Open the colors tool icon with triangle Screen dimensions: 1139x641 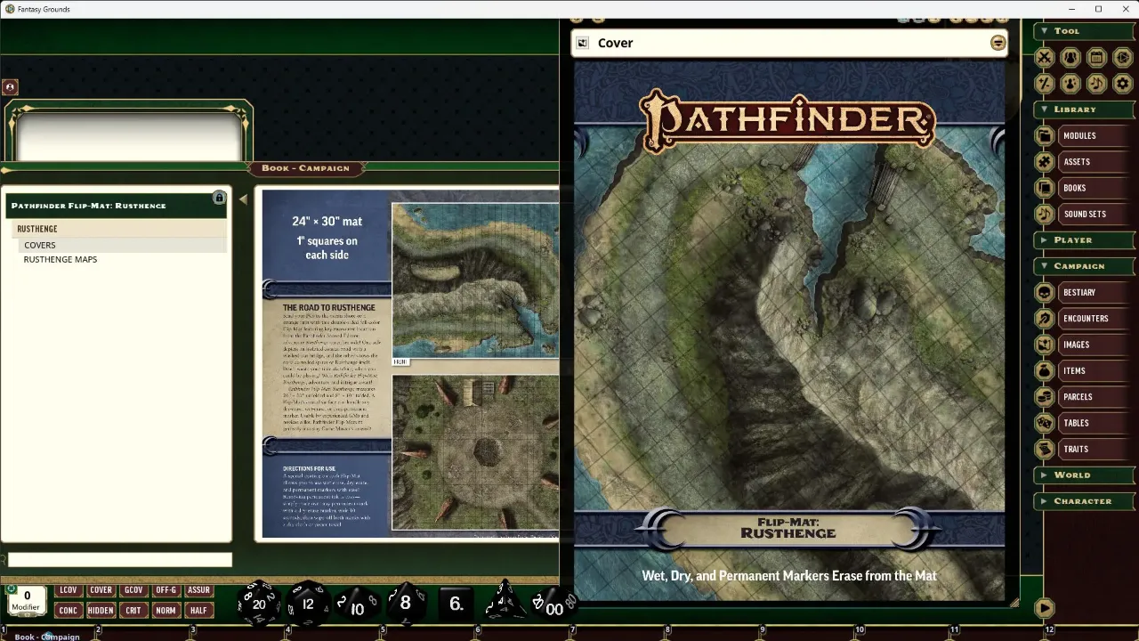[1122, 58]
